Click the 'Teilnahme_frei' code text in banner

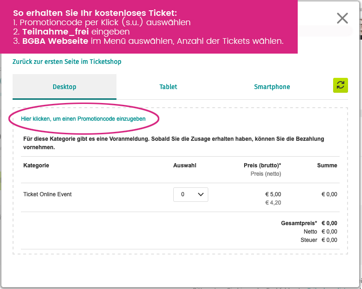point(55,32)
